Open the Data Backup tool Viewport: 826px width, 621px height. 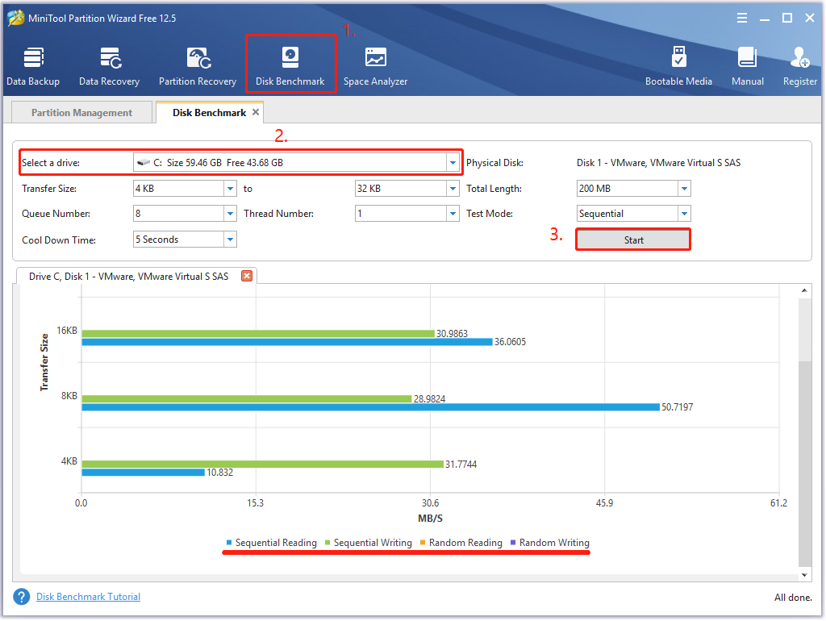point(32,66)
